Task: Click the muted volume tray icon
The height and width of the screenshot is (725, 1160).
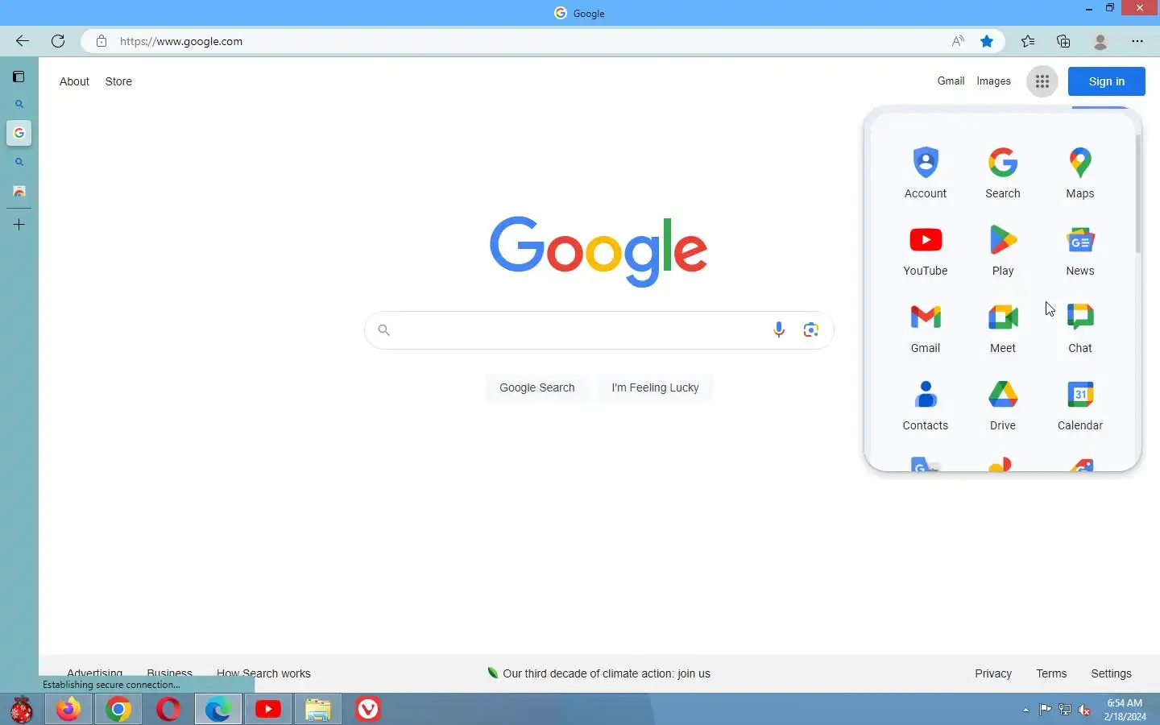Action: [x=1084, y=710]
